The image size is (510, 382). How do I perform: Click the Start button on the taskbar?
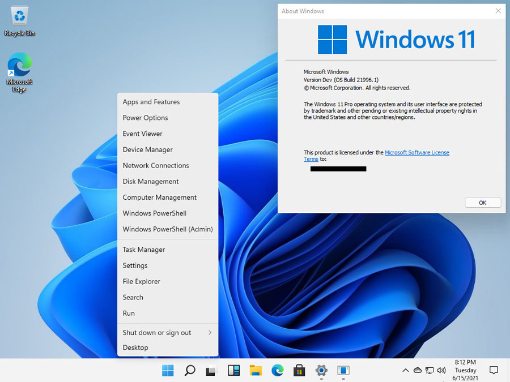pyautogui.click(x=168, y=371)
